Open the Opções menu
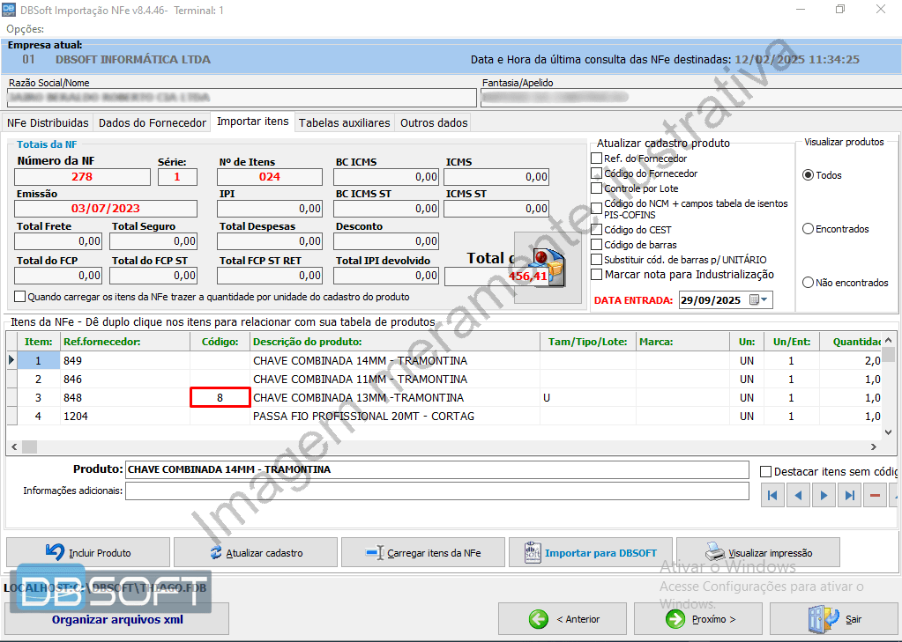902x642 pixels. [25, 29]
